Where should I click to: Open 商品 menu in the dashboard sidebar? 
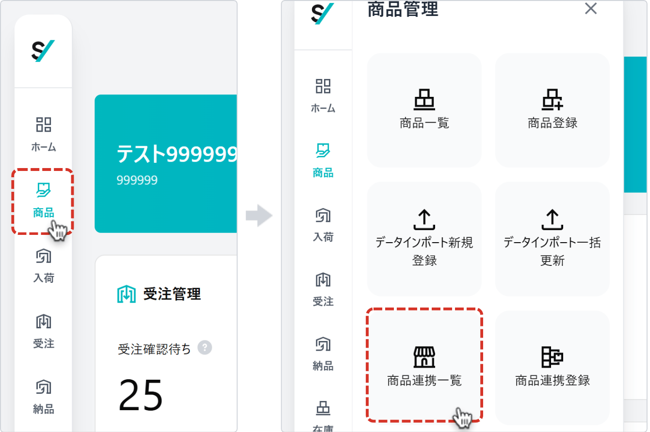point(44,201)
